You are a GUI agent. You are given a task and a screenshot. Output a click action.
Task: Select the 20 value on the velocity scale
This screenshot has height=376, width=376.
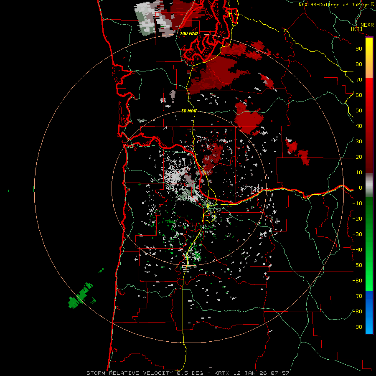(359, 157)
